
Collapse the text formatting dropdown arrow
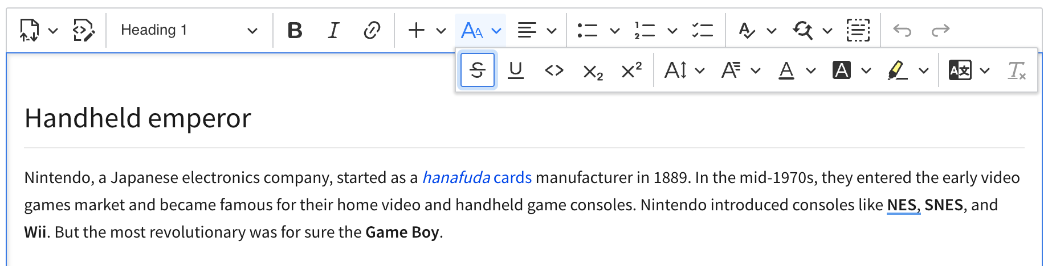(496, 31)
